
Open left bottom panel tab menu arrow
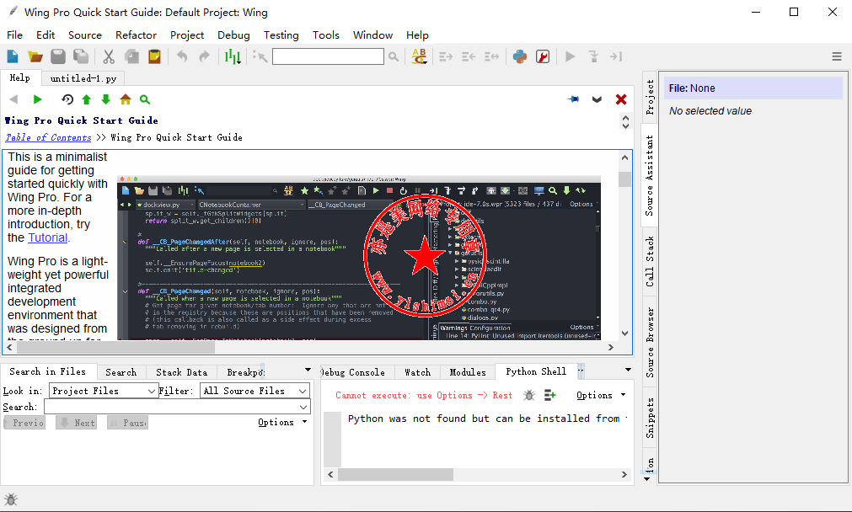pos(308,371)
